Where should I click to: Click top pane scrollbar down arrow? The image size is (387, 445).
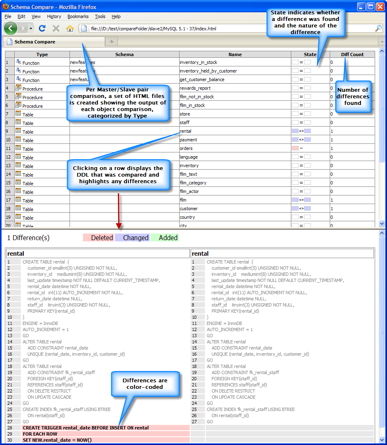pos(382,223)
